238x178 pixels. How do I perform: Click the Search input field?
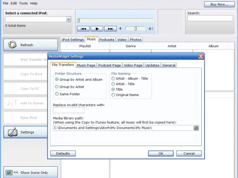pyautogui.click(x=210, y=18)
